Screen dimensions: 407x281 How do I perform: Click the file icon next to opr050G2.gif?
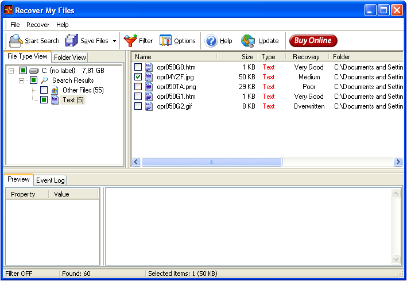click(x=149, y=106)
